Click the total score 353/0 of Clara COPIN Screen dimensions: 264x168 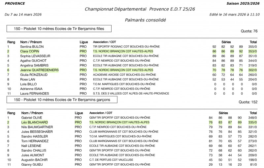pyautogui.click(x=252, y=52)
